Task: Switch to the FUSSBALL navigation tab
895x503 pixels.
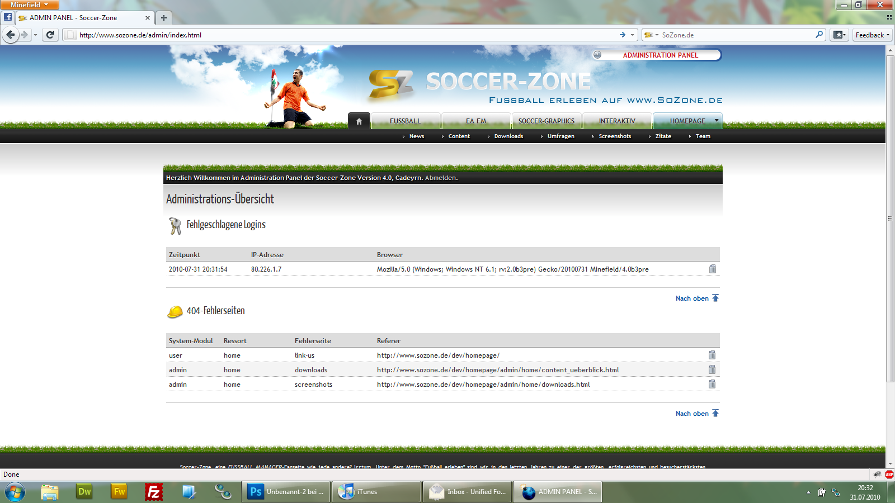Action: click(405, 121)
